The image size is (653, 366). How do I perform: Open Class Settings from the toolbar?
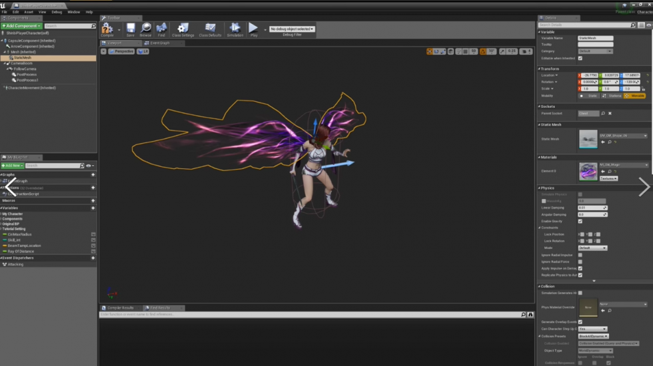[x=183, y=29]
